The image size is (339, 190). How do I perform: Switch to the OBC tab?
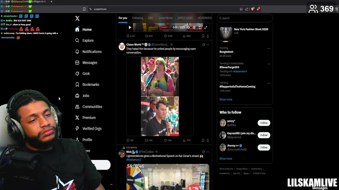point(151,18)
